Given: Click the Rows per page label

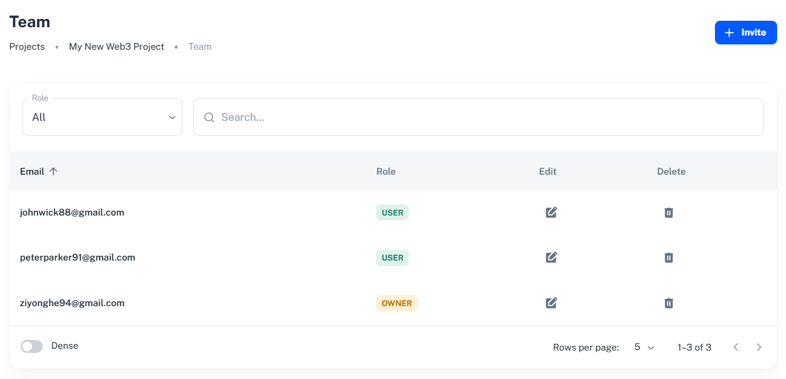Looking at the screenshot, I should tap(586, 347).
